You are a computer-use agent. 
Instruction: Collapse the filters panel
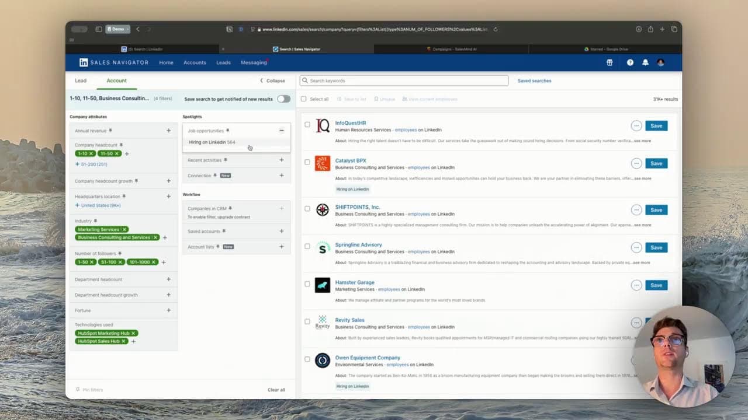pos(272,80)
